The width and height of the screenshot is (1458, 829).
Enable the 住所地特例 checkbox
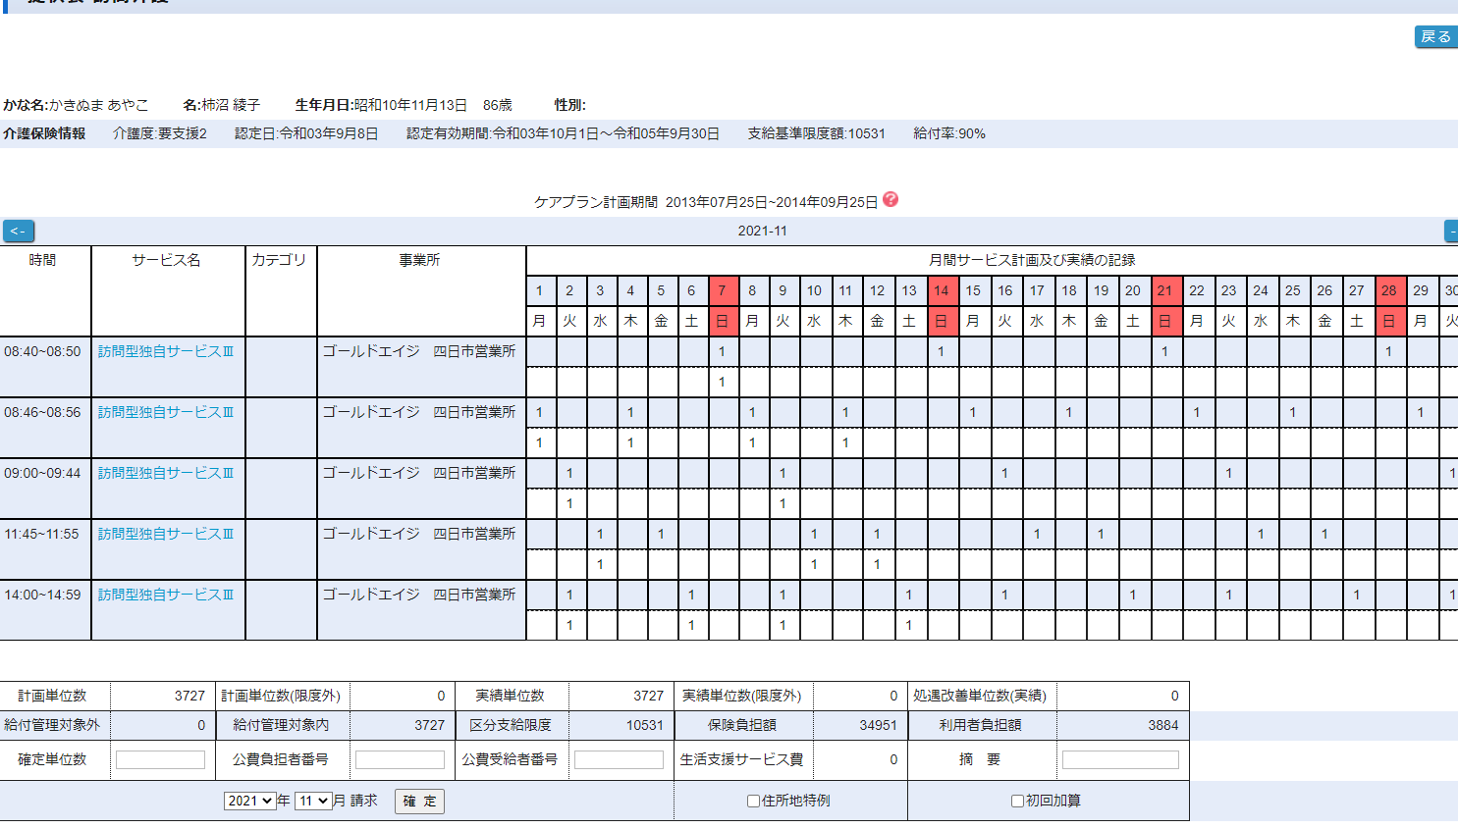pyautogui.click(x=753, y=801)
